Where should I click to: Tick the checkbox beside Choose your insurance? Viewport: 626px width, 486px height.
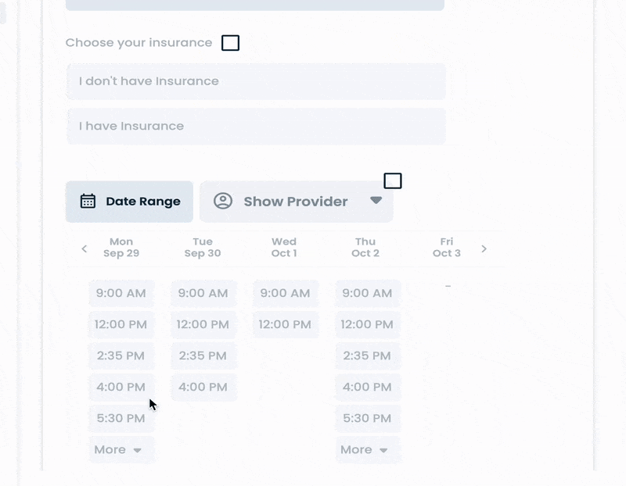(x=230, y=43)
